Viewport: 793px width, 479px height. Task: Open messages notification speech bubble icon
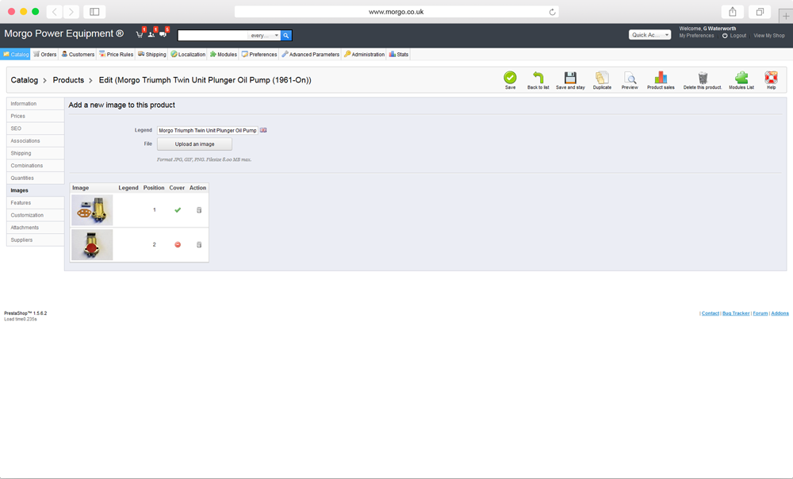163,34
